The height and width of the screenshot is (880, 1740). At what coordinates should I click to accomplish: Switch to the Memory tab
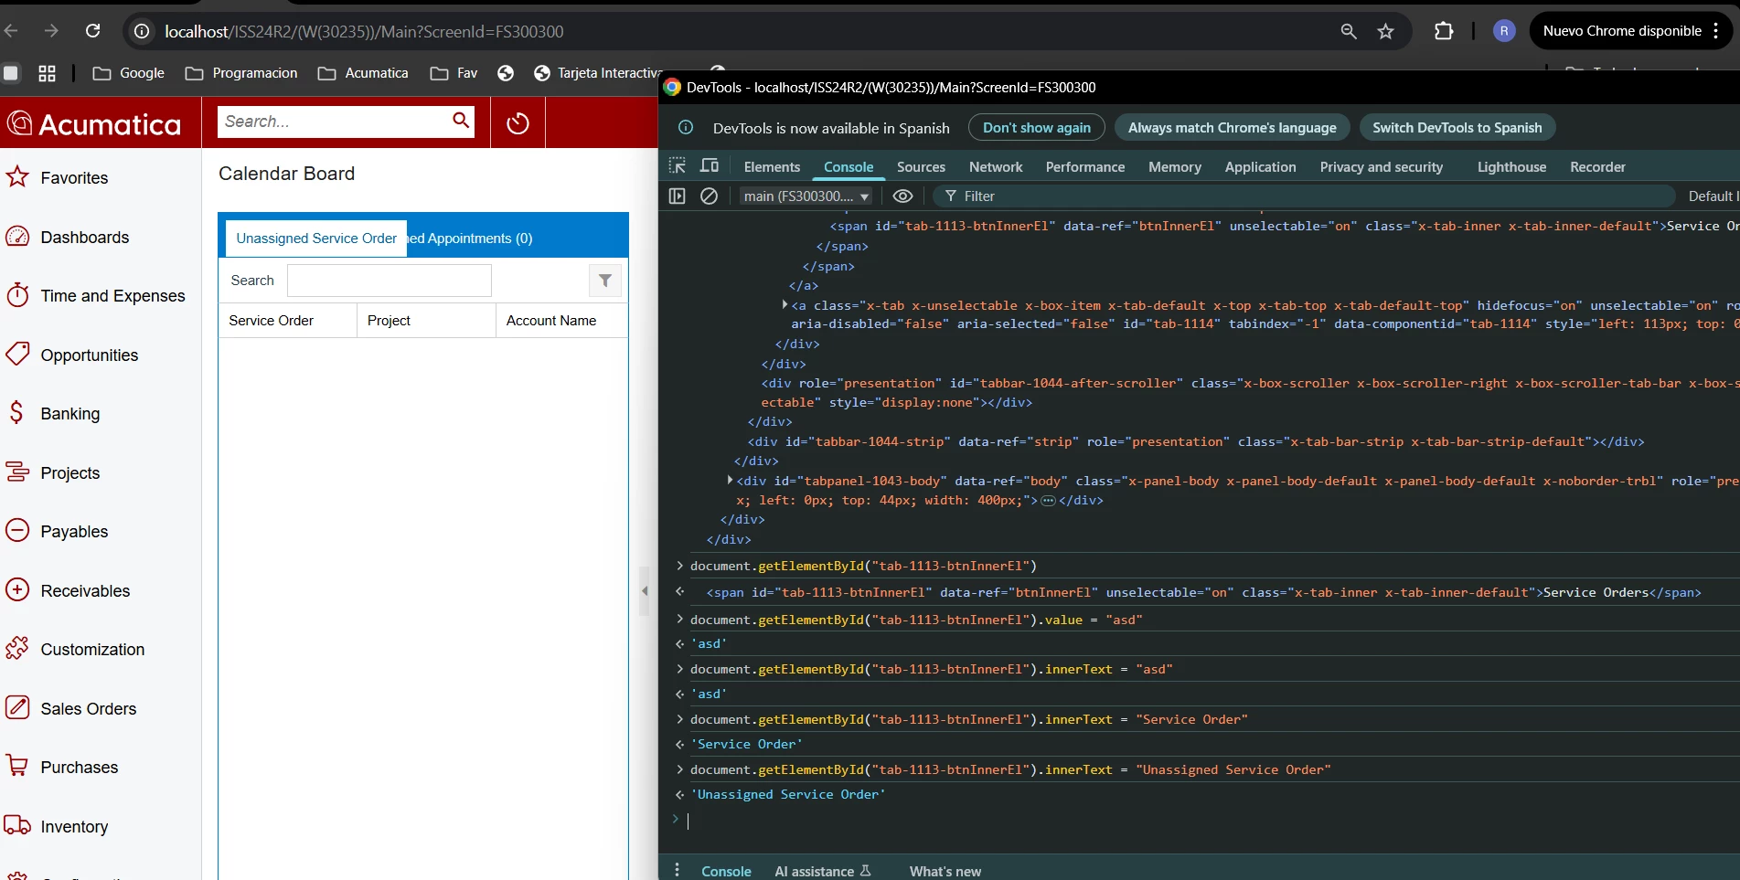point(1175,166)
